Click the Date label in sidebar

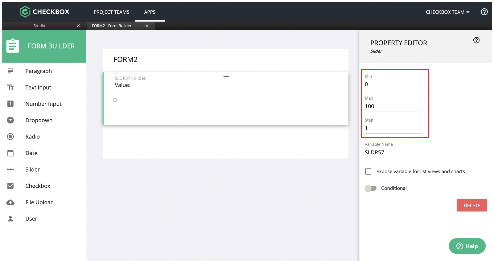[x=31, y=153]
